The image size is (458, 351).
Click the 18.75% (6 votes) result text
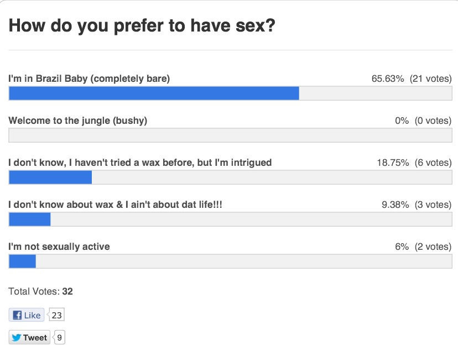pyautogui.click(x=414, y=163)
